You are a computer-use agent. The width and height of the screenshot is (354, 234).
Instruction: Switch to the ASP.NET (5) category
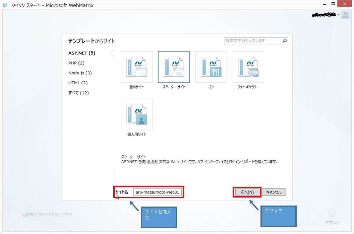pos(82,53)
